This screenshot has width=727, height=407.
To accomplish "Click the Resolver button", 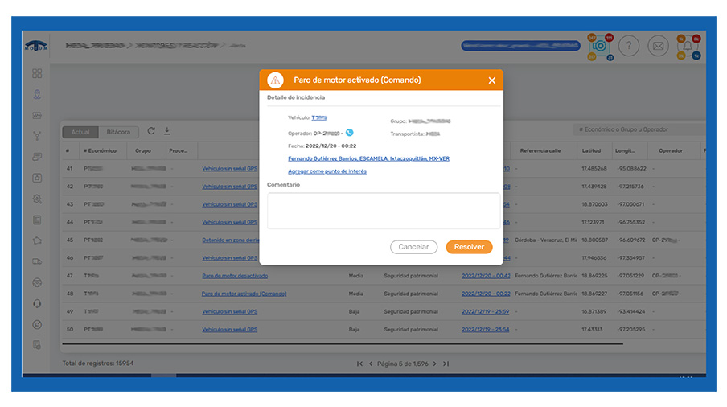I will coord(468,247).
